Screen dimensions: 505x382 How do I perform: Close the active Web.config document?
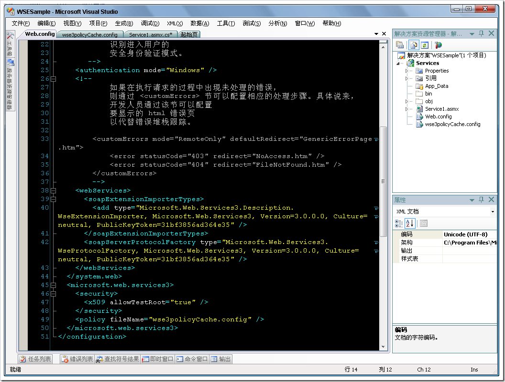point(384,34)
